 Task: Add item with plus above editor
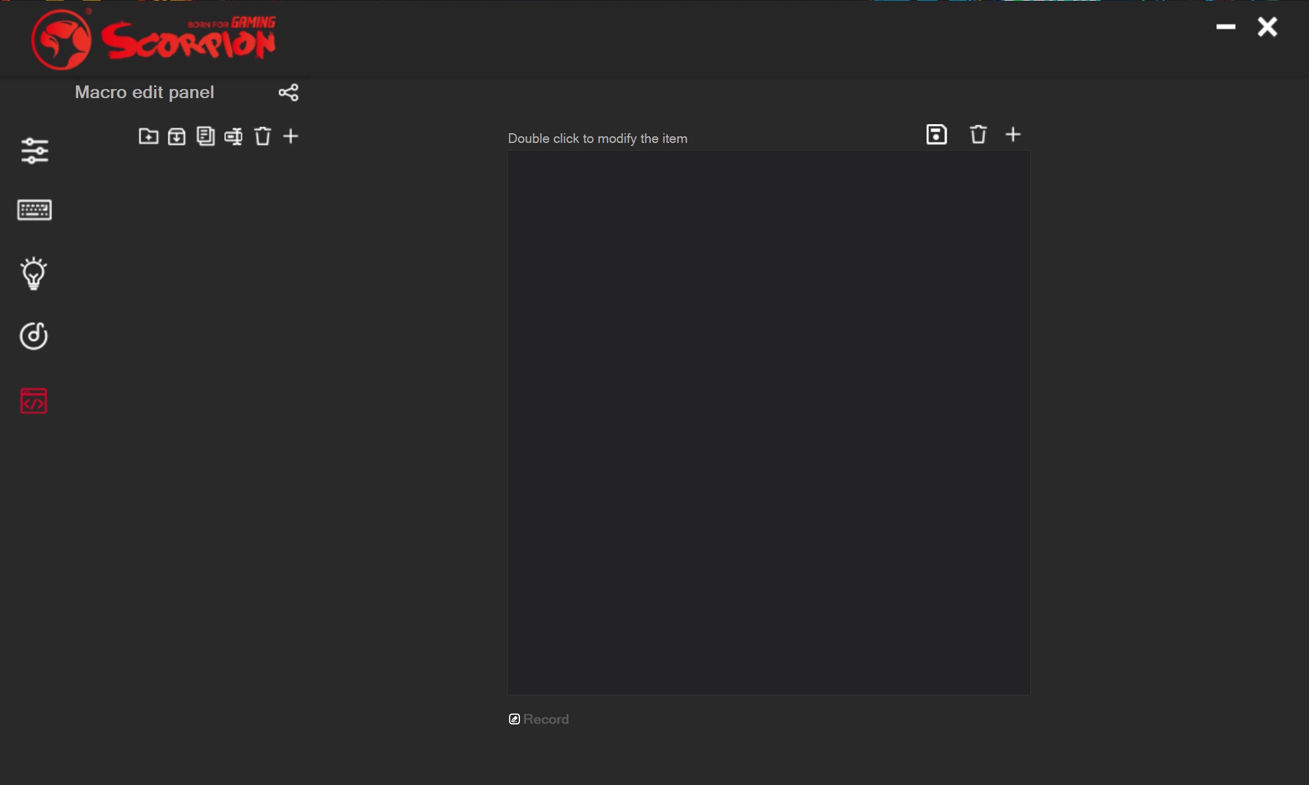1013,134
